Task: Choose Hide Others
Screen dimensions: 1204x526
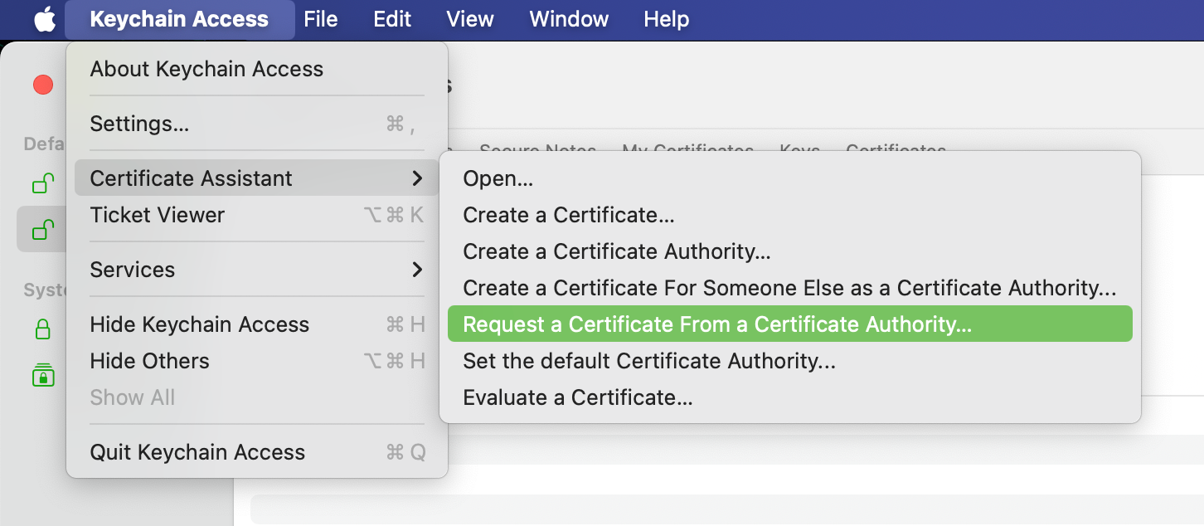Action: [x=257, y=361]
